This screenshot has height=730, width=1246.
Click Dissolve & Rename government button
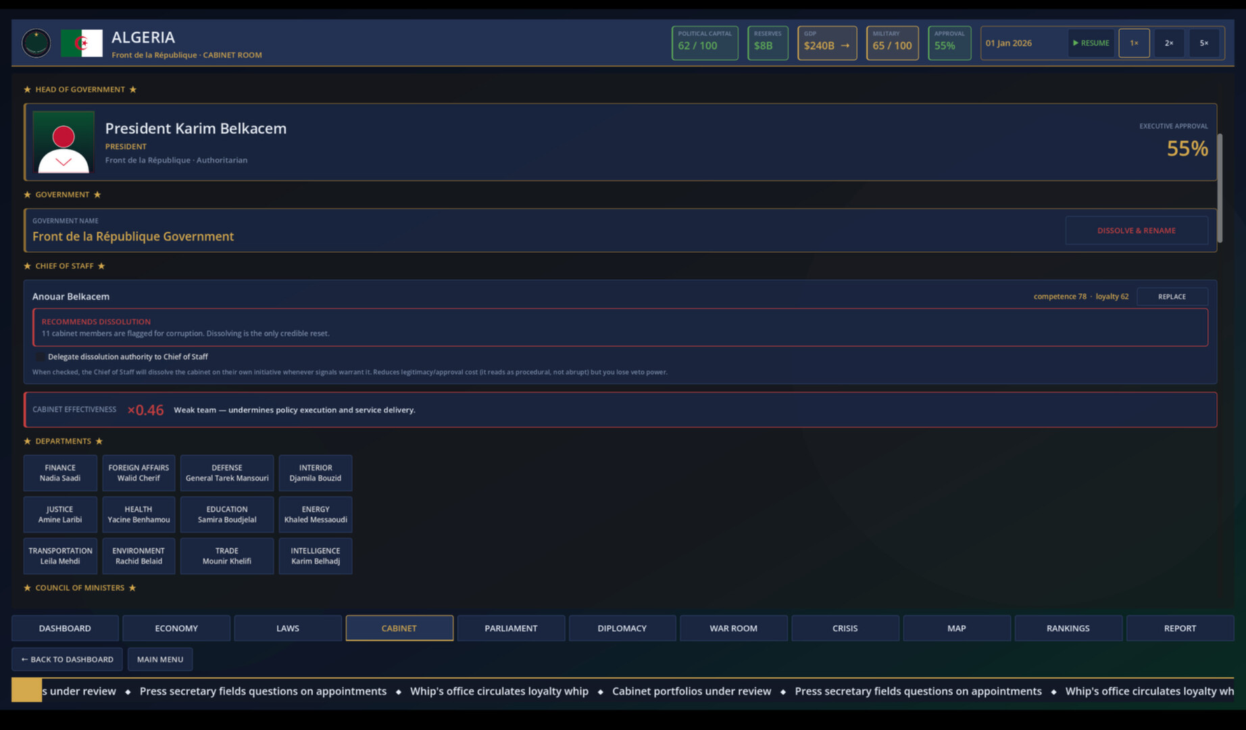coord(1137,230)
